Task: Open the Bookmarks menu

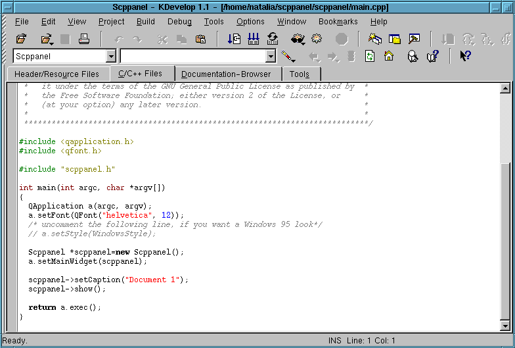Action: pos(338,22)
